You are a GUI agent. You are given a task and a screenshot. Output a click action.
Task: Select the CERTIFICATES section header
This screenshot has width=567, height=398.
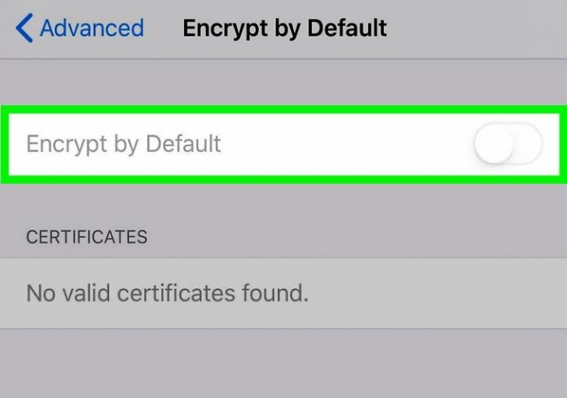pyautogui.click(x=87, y=237)
